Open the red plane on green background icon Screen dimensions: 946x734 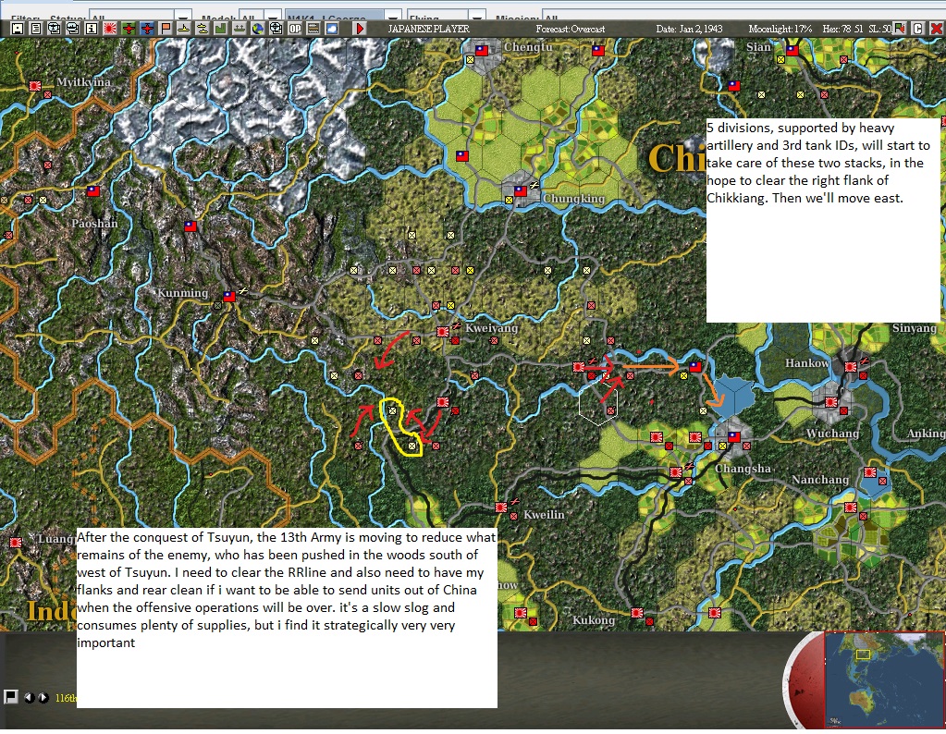click(129, 29)
